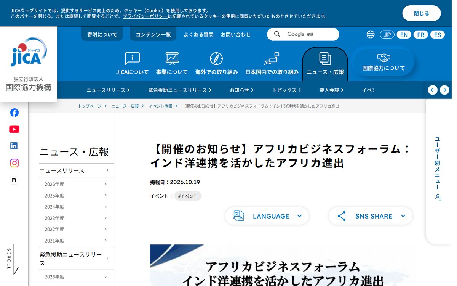Click ニュース・広報 sidebar heading
Viewport: 457px width, 286px height.
[74, 152]
